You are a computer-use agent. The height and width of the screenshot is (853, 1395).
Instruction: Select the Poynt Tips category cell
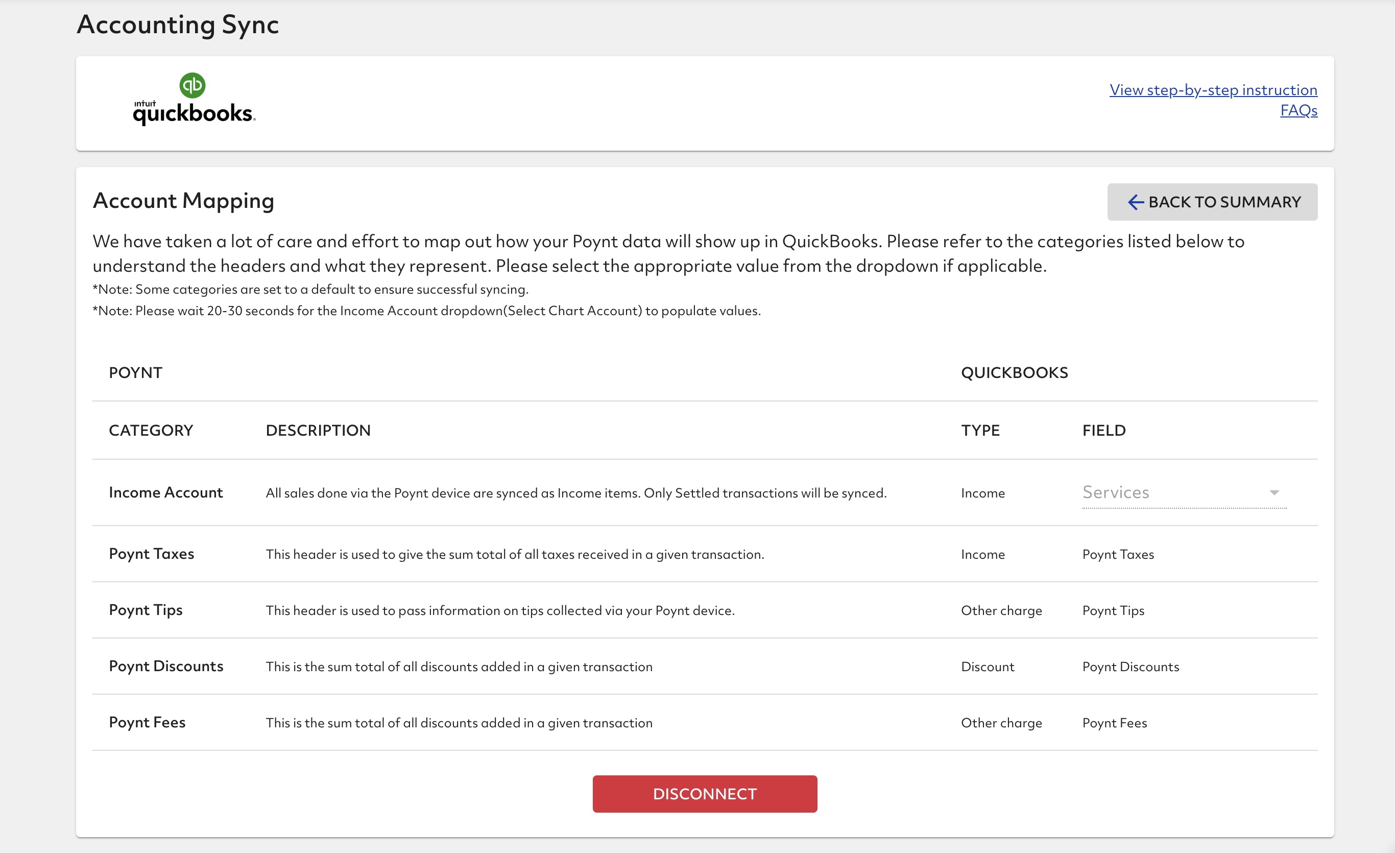[x=146, y=610]
